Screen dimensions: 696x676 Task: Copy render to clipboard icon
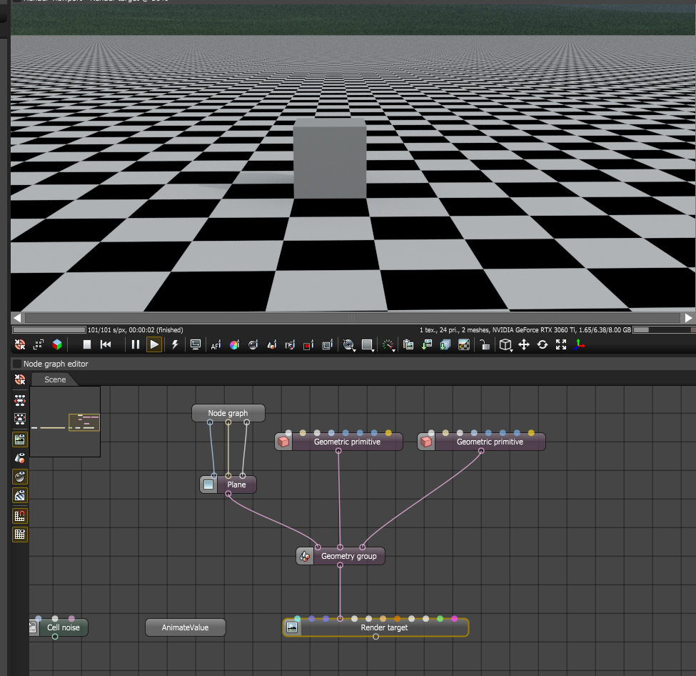tap(408, 344)
